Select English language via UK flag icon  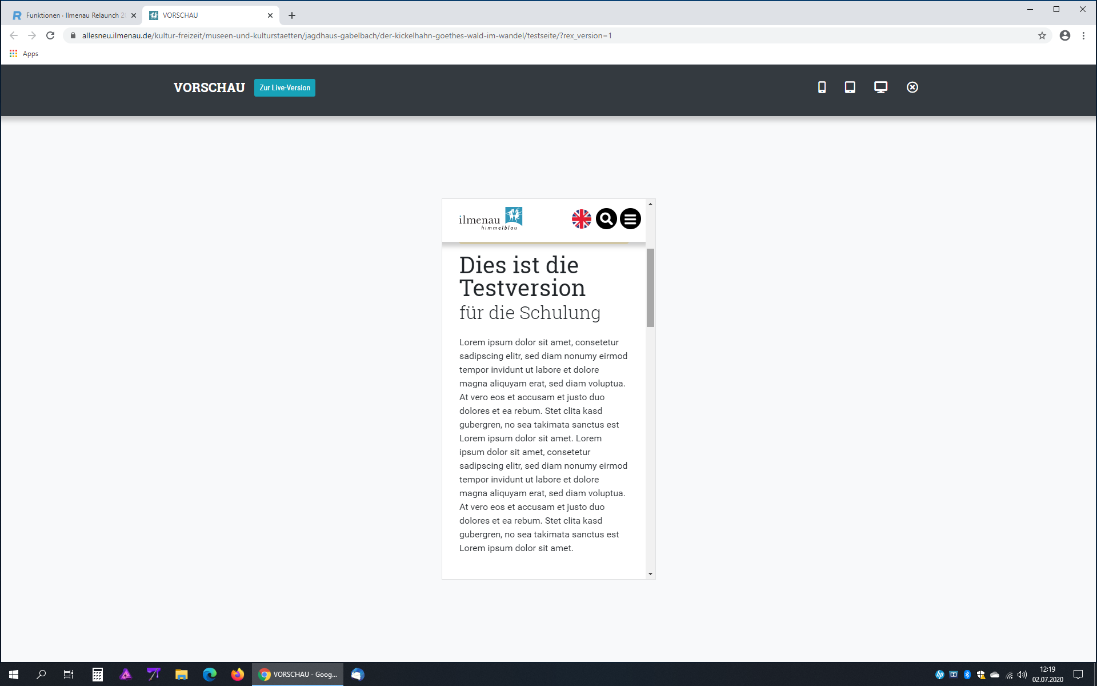582,219
